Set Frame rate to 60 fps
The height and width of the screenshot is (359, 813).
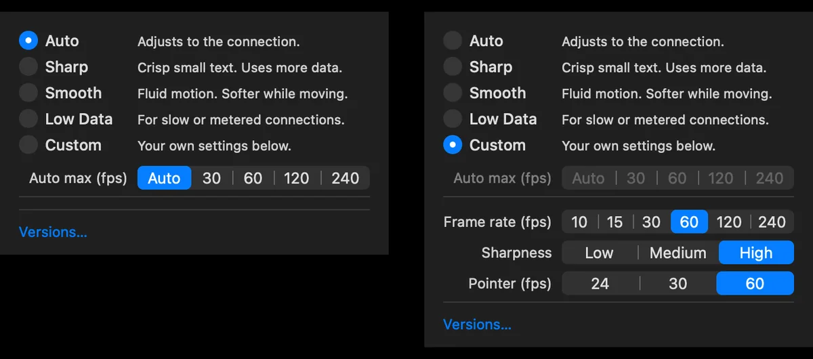click(x=689, y=222)
